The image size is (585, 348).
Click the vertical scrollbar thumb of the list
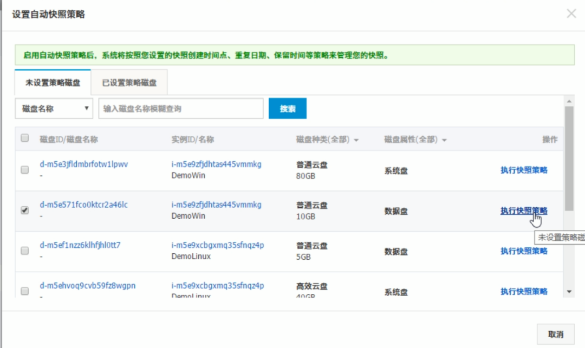(569, 157)
